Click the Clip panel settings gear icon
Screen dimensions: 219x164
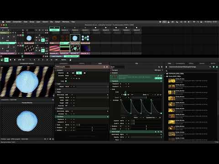click(x=162, y=67)
